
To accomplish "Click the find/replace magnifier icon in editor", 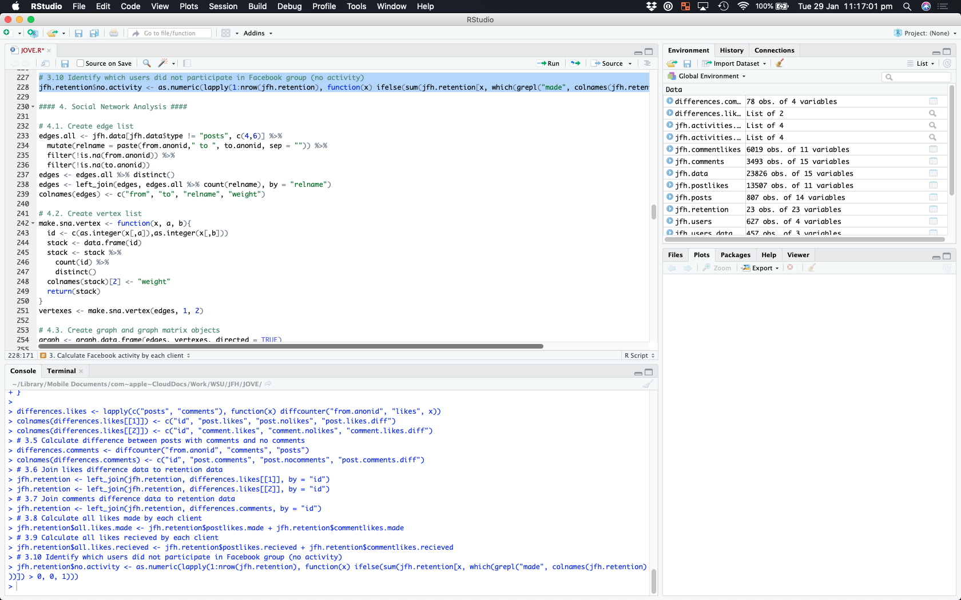I will pyautogui.click(x=147, y=63).
